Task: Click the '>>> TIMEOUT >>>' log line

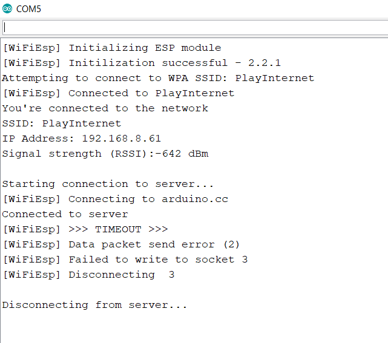Action: (x=85, y=229)
